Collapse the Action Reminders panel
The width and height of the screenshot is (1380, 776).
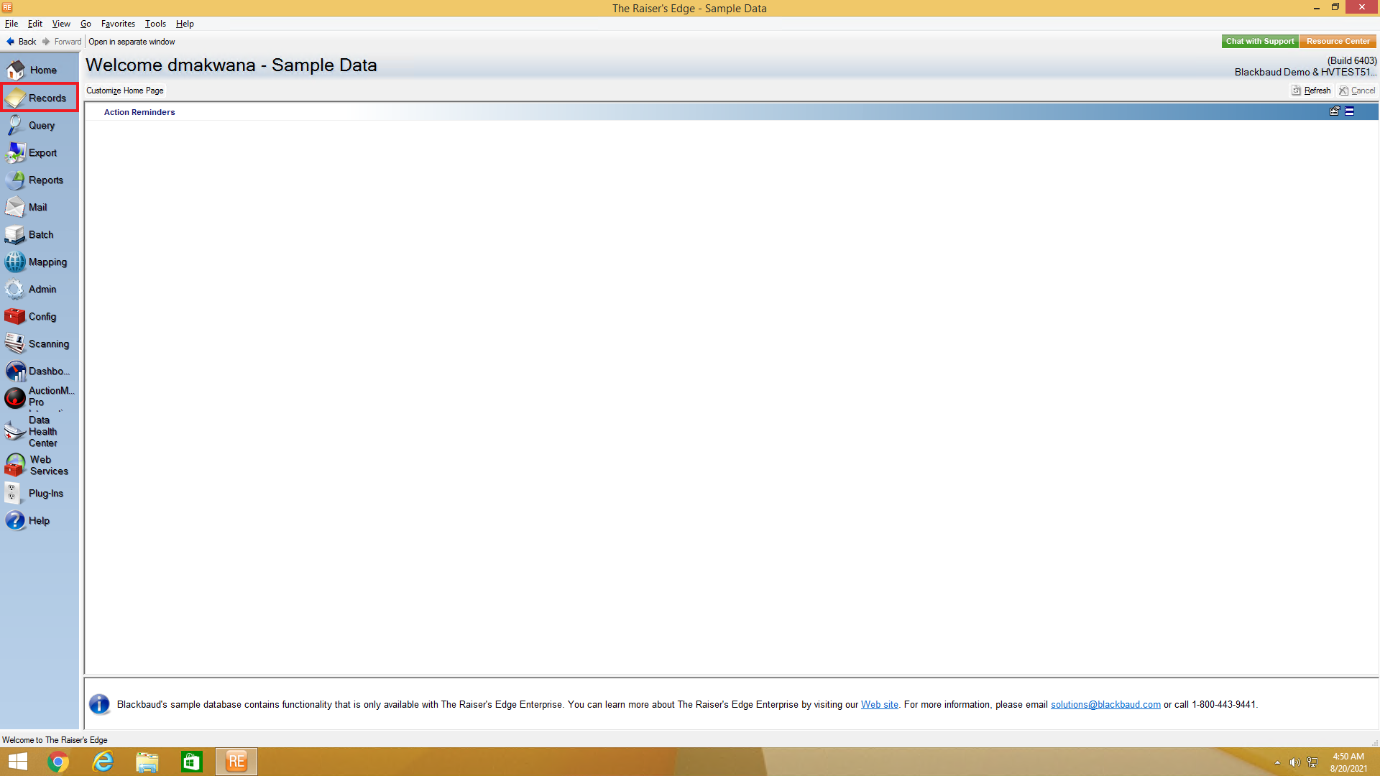(x=1349, y=111)
